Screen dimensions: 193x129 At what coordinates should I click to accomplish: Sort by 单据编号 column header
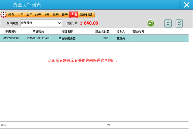click(x=11, y=31)
